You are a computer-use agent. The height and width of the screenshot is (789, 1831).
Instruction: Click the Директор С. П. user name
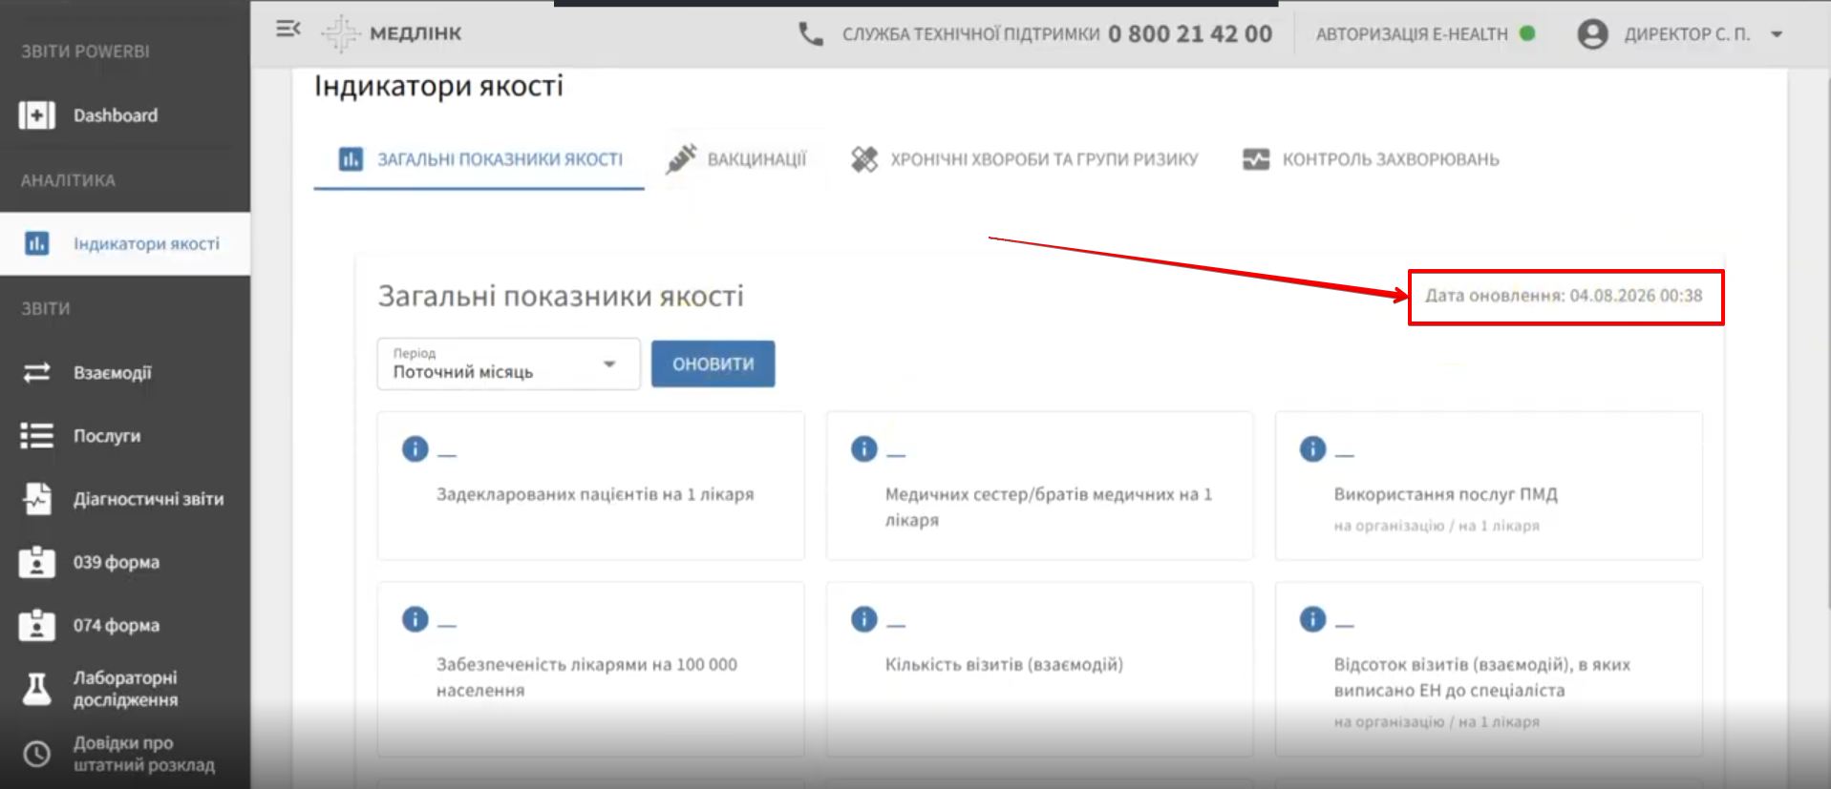point(1687,34)
